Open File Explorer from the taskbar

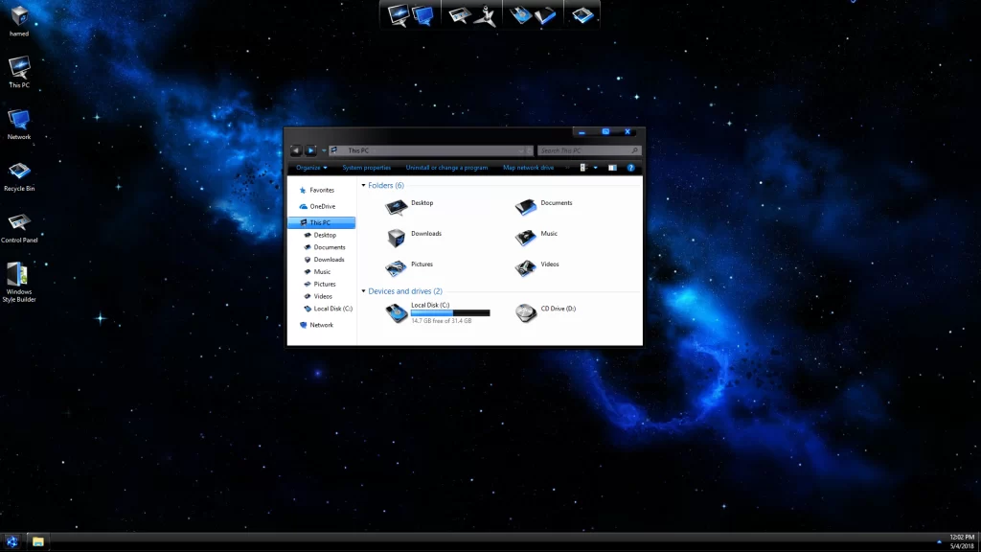click(37, 541)
